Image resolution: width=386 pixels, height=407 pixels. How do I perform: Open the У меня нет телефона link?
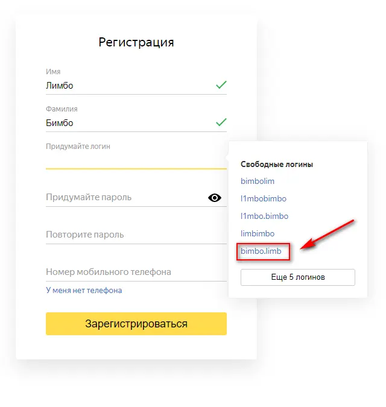pyautogui.click(x=84, y=290)
